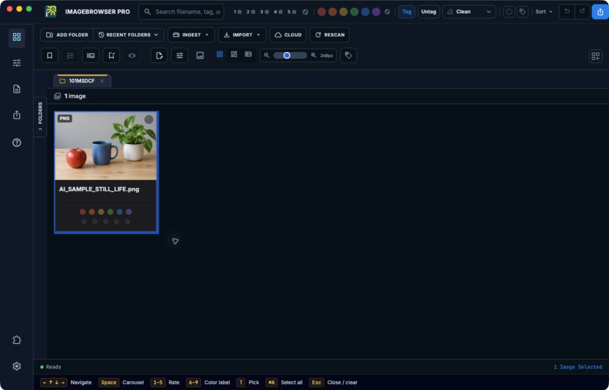Click the undo arrow icon
Viewport: 609px width, 390px height.
coord(567,12)
